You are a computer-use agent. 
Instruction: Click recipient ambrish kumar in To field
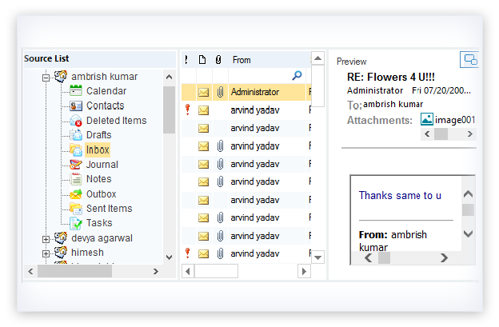(393, 104)
